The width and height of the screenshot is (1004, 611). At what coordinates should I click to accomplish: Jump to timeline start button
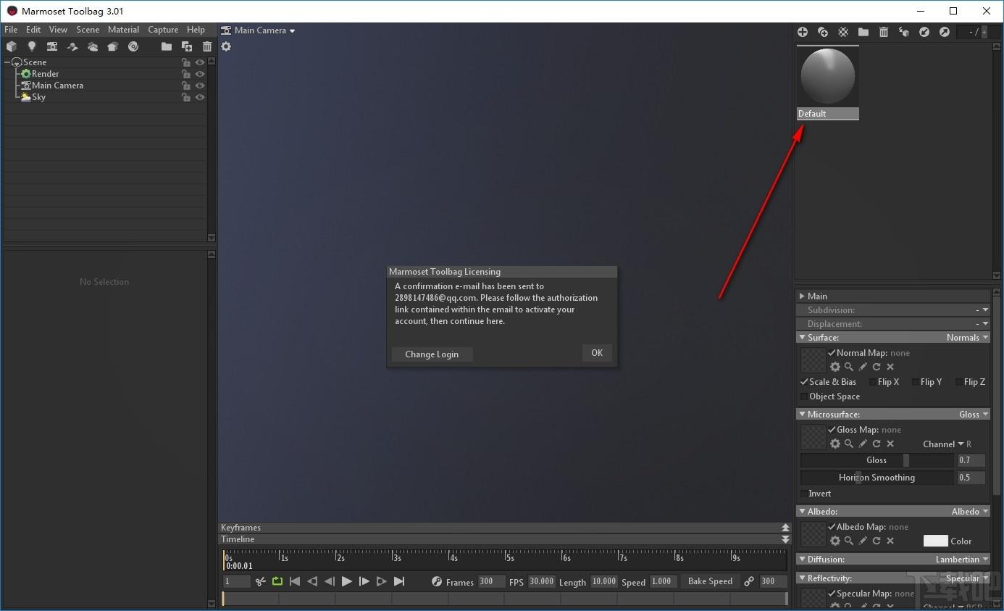295,581
